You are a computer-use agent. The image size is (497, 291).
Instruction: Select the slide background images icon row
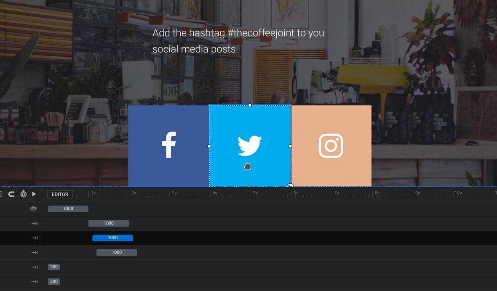pos(33,209)
